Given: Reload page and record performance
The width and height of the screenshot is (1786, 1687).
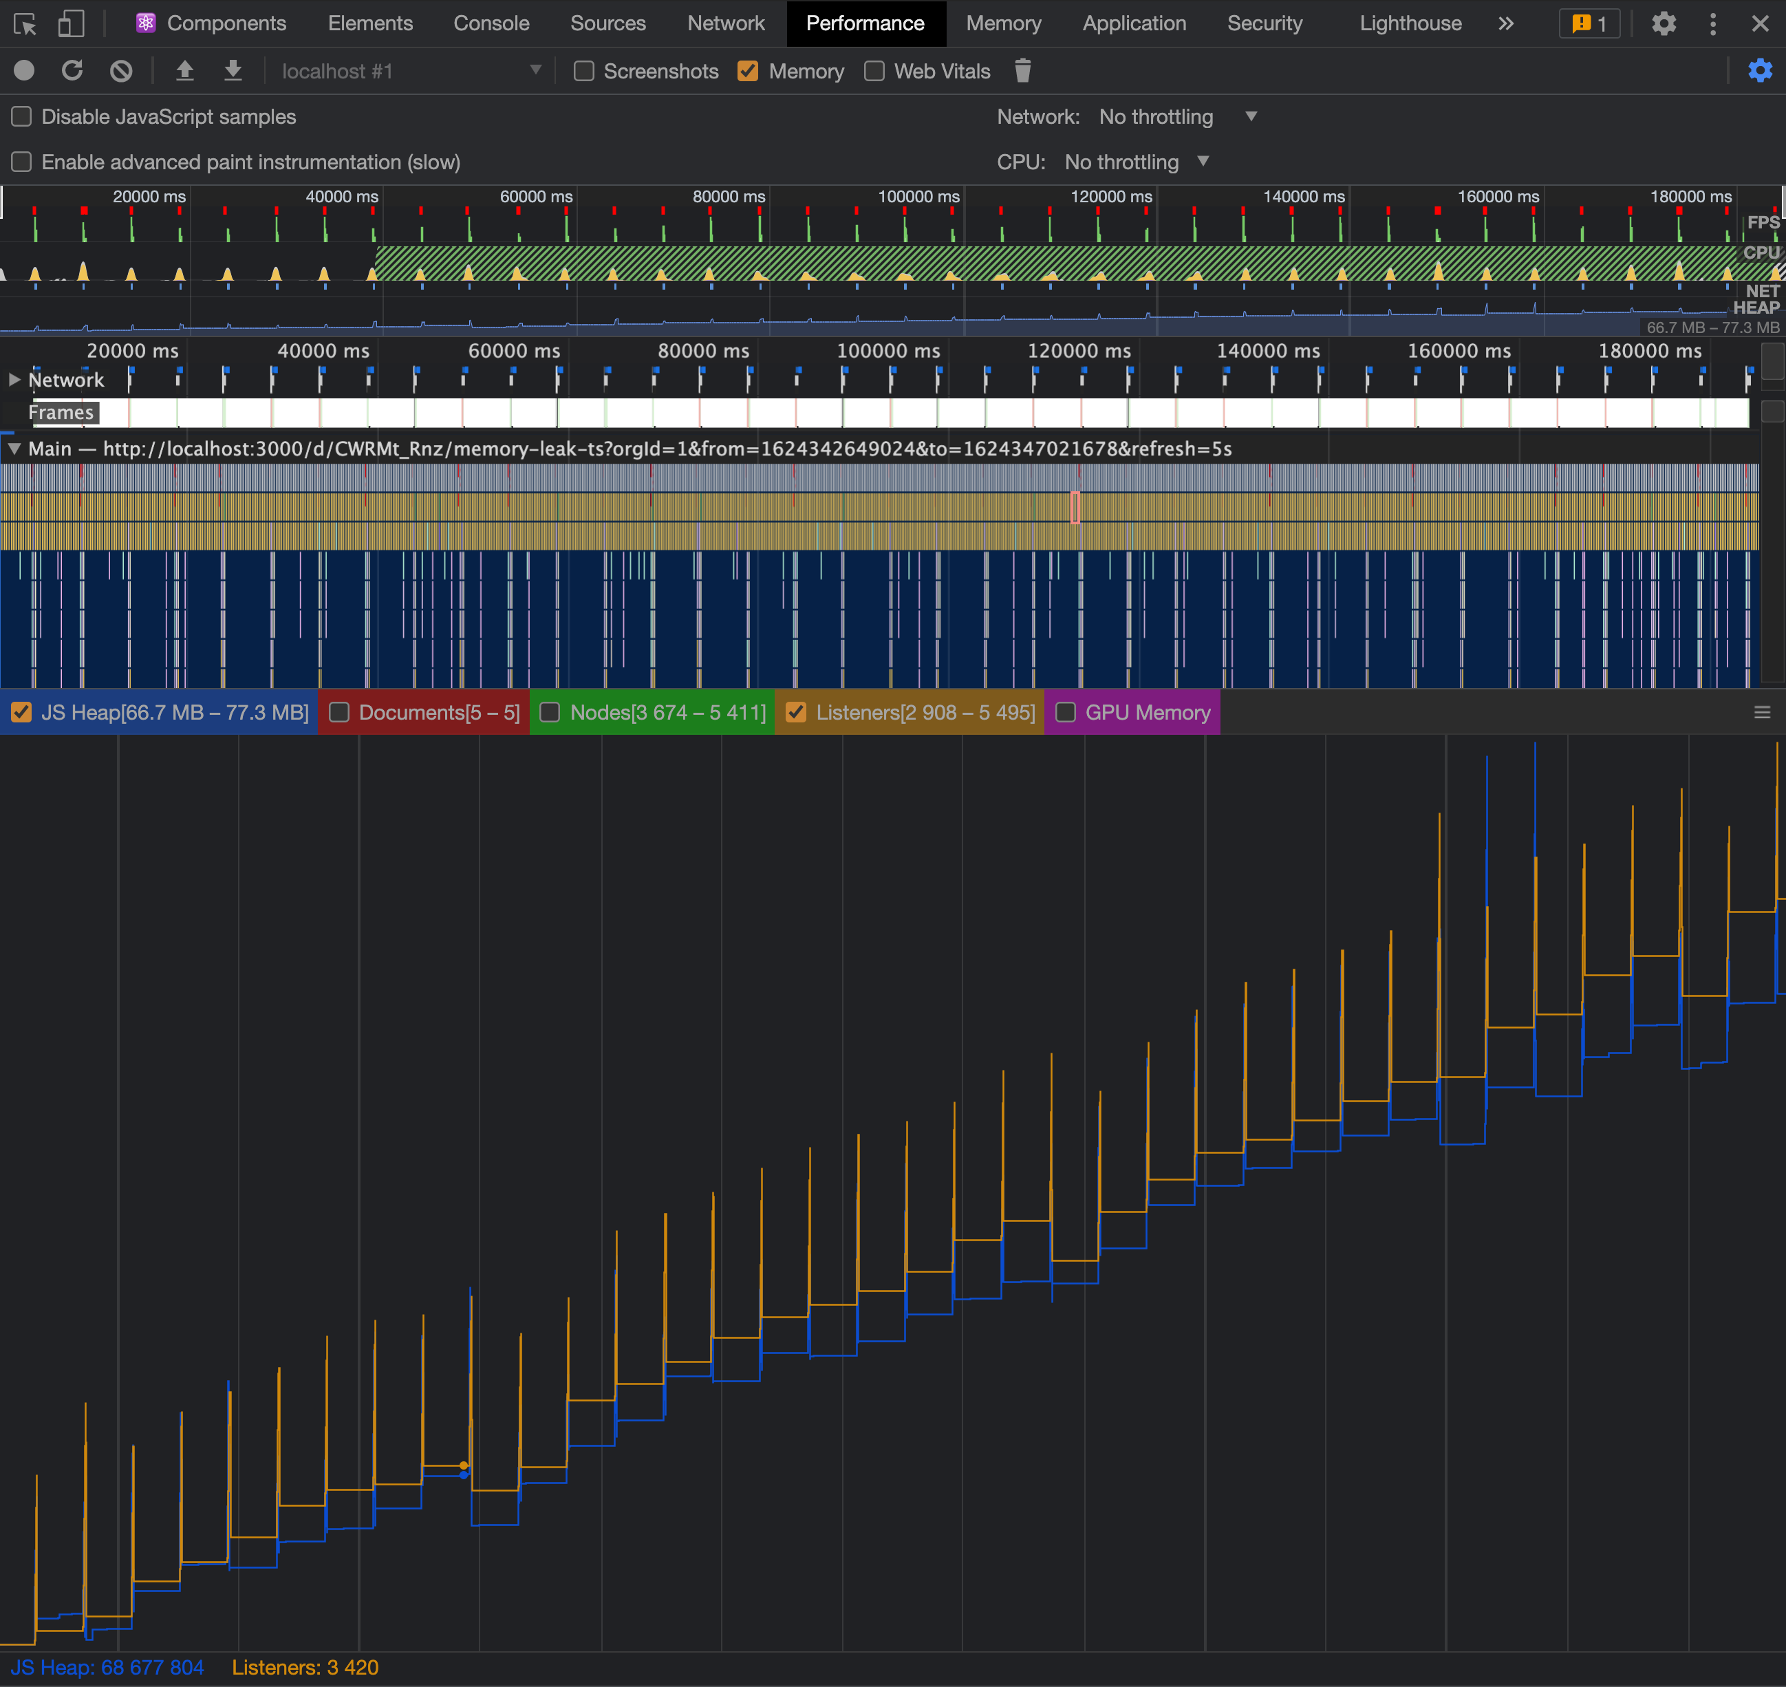Looking at the screenshot, I should click(73, 71).
